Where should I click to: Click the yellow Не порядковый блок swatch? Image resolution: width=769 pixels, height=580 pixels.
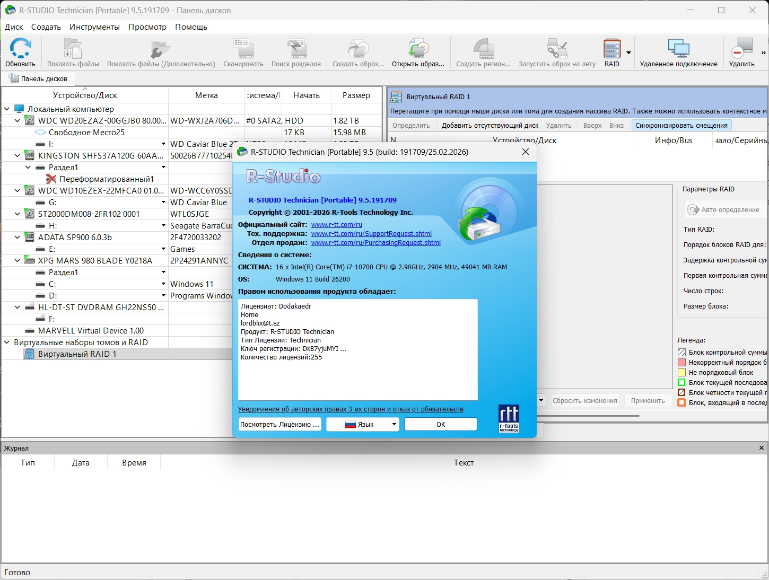coord(682,372)
